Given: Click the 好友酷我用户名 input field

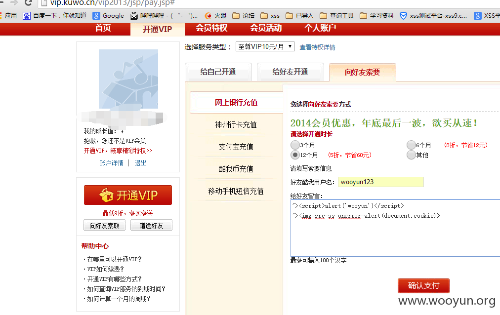Looking at the screenshot, I should tap(381, 182).
